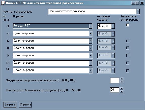
Task: Expand function dropdown for pin 8
Action: click(x=91, y=48)
